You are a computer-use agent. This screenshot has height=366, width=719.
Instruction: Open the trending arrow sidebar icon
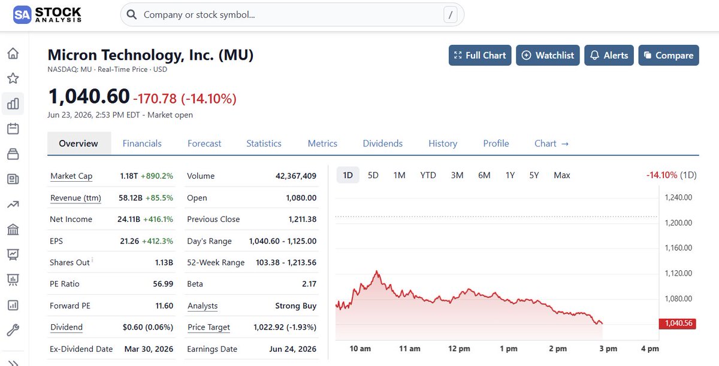(13, 205)
